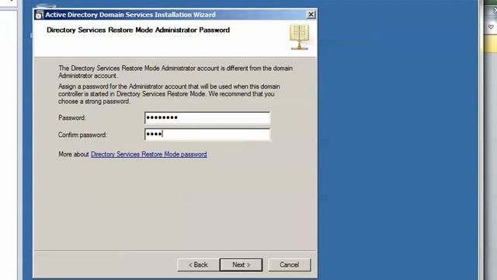Click the heart icon at right edge
497x280 pixels.
491,27
